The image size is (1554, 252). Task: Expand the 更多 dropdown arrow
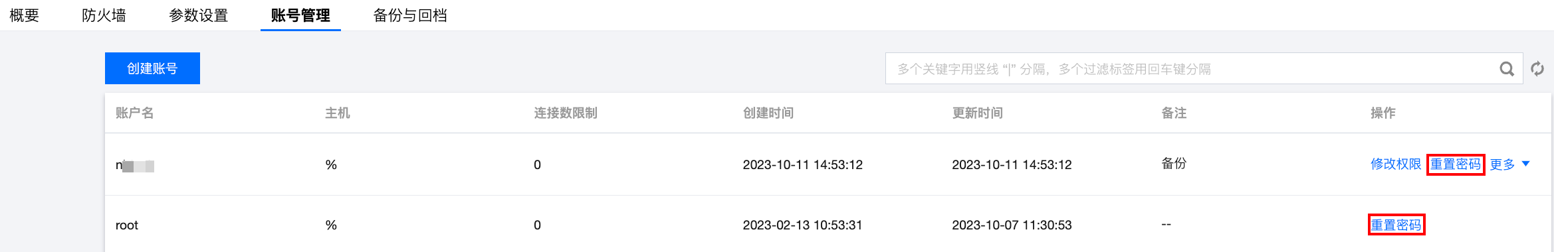1526,164
